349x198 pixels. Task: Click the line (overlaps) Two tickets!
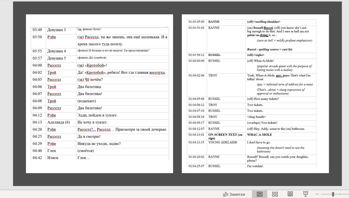click(x=262, y=123)
